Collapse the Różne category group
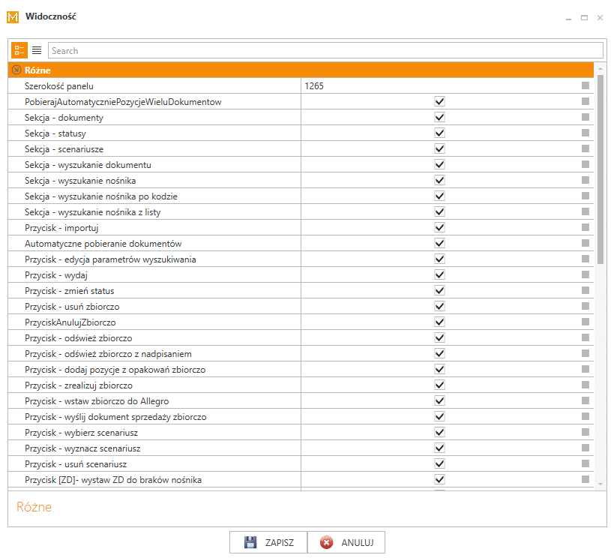Viewport: 611px width, 558px height. click(16, 70)
